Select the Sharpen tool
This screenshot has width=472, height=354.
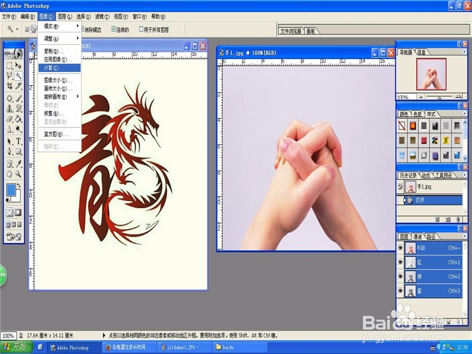click(9, 129)
